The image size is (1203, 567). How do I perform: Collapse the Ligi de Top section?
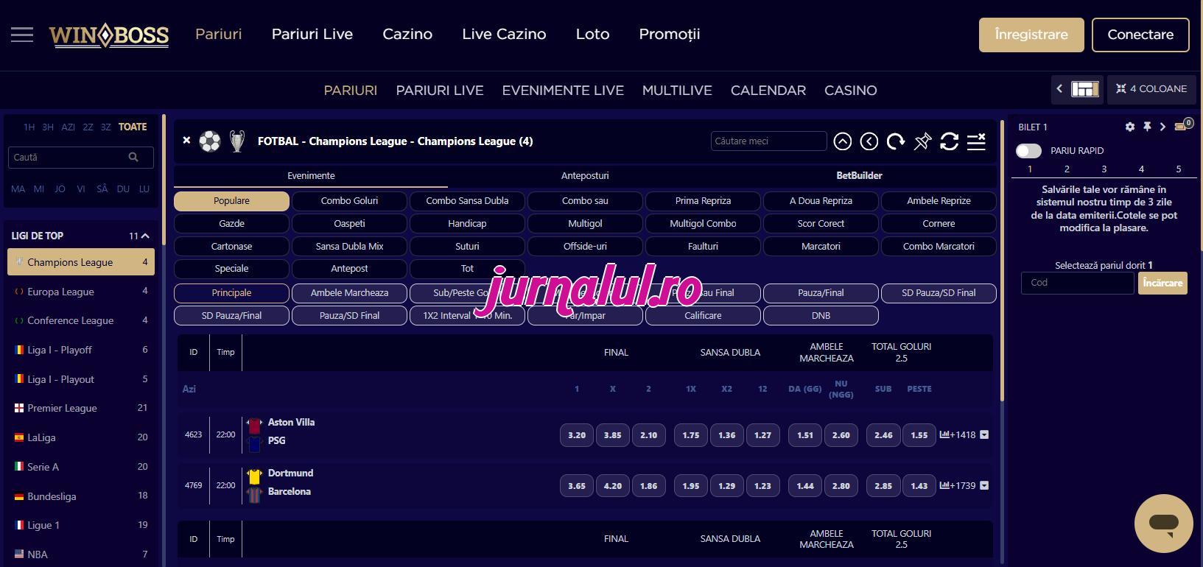click(145, 236)
